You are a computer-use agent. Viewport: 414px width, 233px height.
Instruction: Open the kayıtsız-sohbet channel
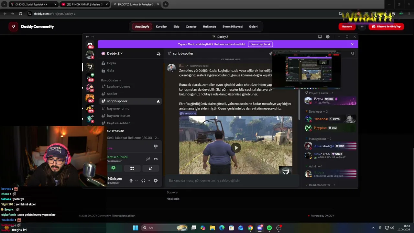point(130,123)
